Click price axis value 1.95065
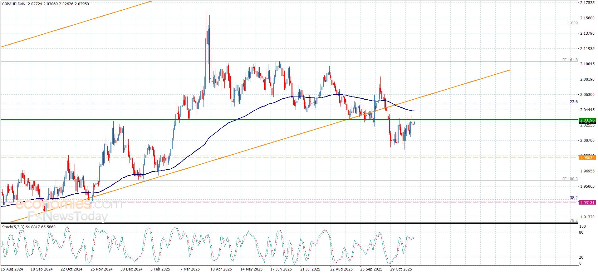The height and width of the screenshot is (273, 598). coord(587,186)
